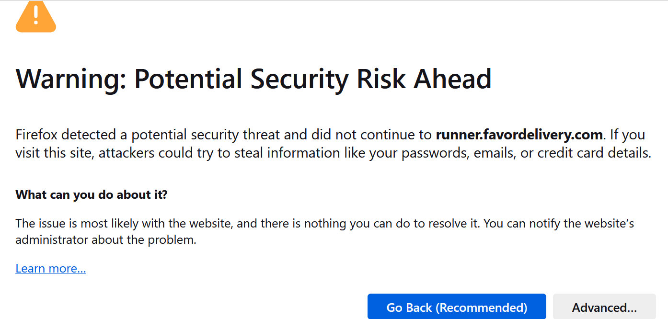Click the word 'Security' in the title
The height and width of the screenshot is (319, 668).
(x=299, y=80)
